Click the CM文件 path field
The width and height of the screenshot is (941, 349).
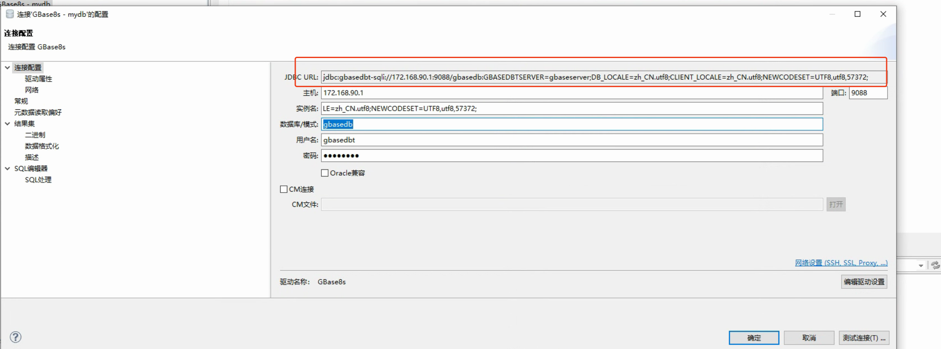(572, 204)
